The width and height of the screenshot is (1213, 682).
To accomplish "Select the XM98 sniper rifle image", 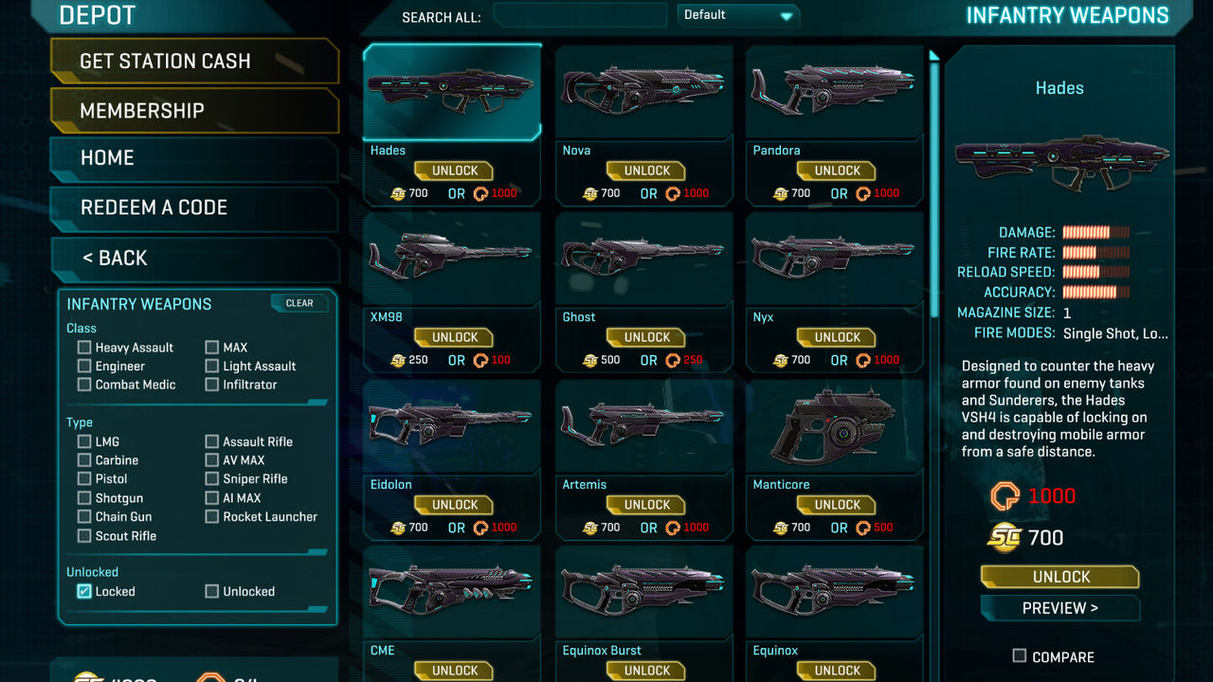I will [452, 256].
